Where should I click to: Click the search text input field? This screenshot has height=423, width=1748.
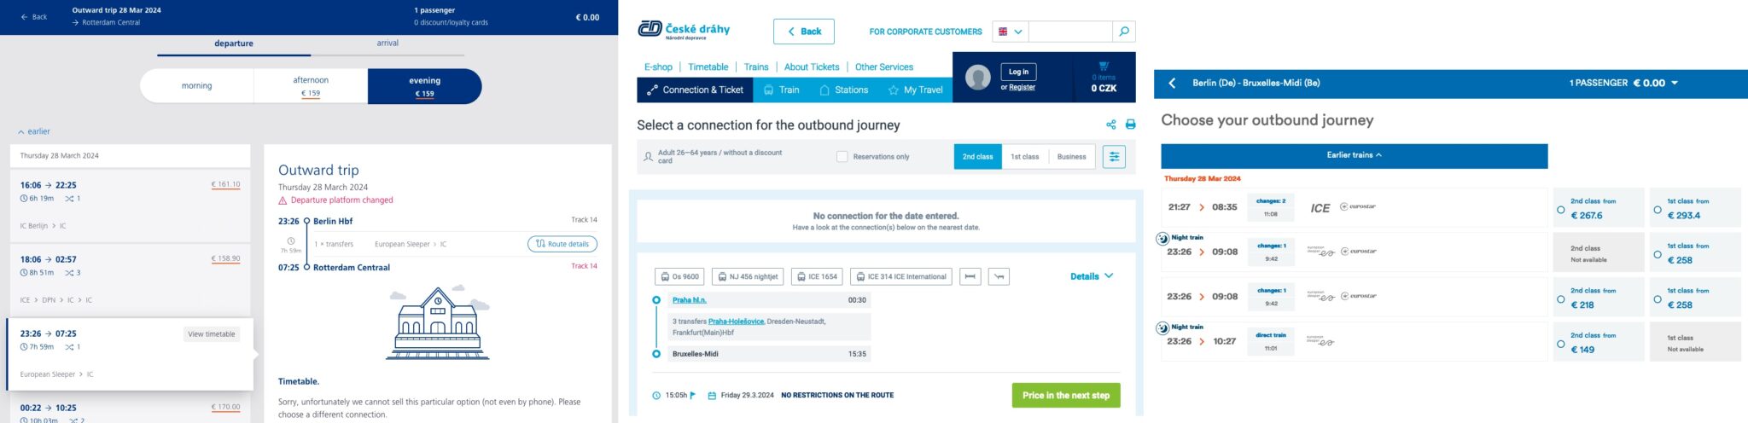tap(1070, 32)
